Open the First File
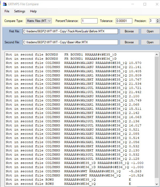 tap(150, 31)
